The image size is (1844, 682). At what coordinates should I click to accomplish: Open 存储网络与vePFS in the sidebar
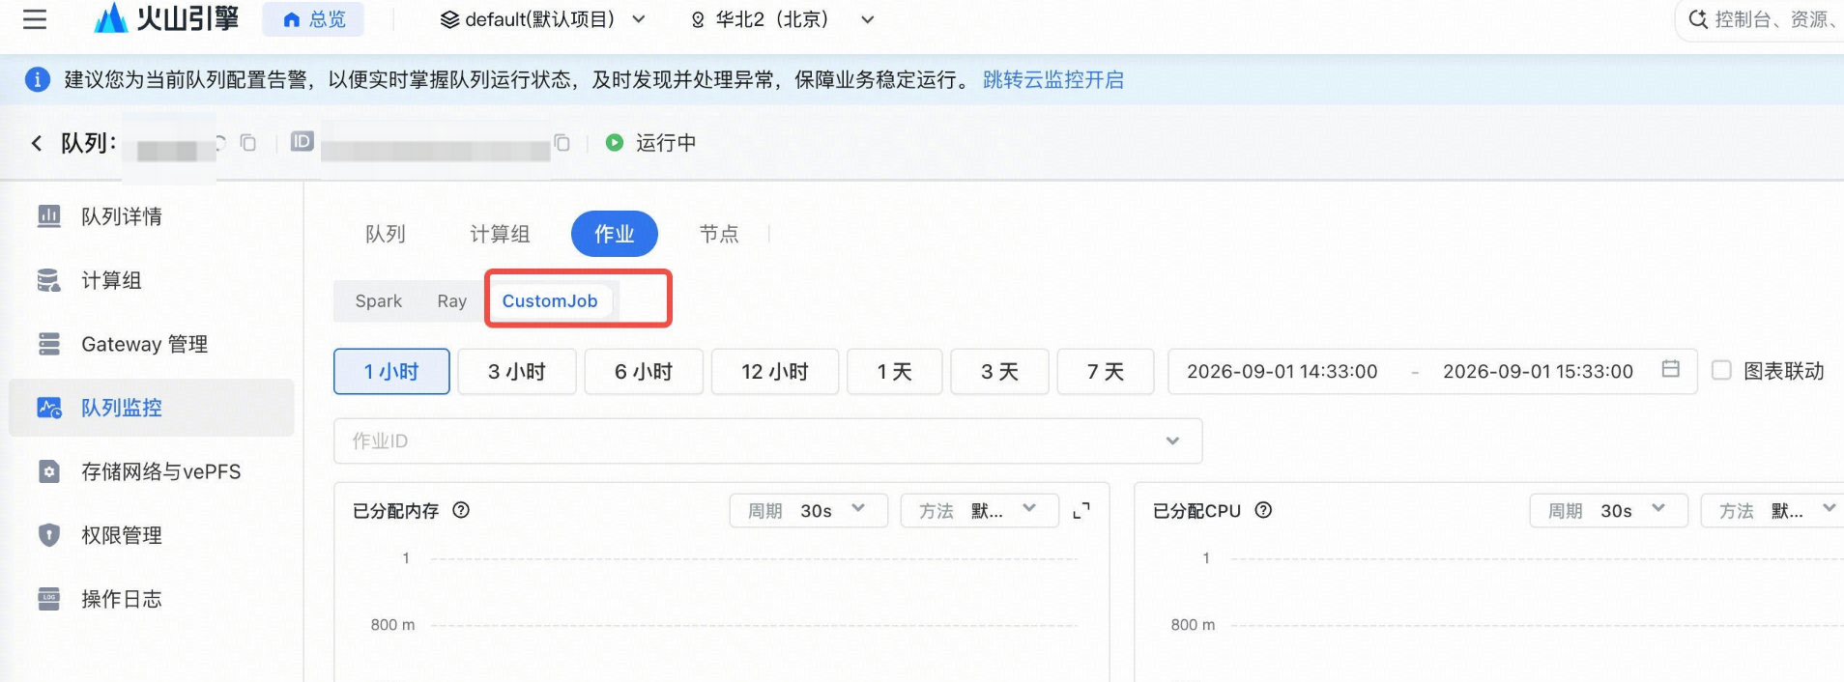coord(152,471)
